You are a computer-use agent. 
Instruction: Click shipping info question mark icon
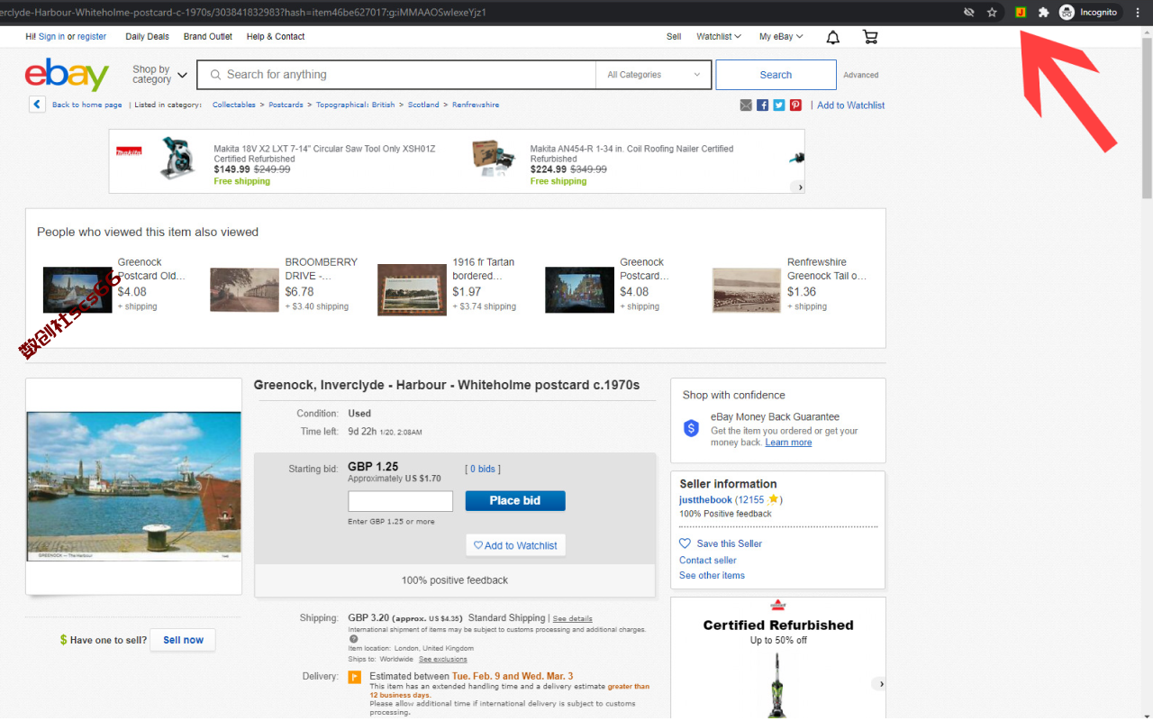[x=354, y=639]
